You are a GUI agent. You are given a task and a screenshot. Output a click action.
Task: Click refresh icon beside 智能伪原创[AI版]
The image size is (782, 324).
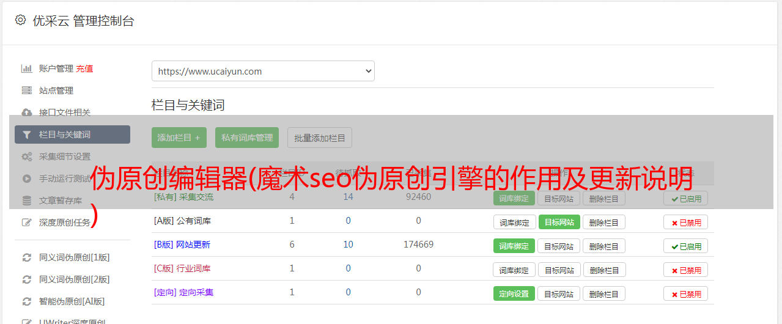pyautogui.click(x=26, y=301)
